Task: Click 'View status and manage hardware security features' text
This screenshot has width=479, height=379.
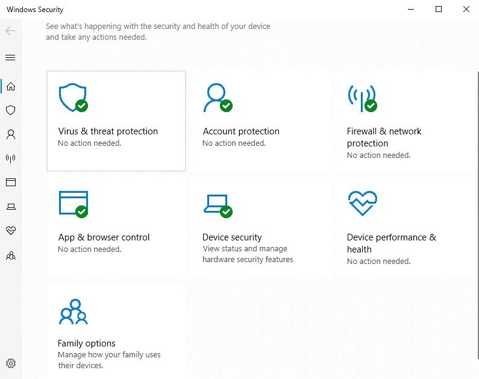Action: coord(248,254)
